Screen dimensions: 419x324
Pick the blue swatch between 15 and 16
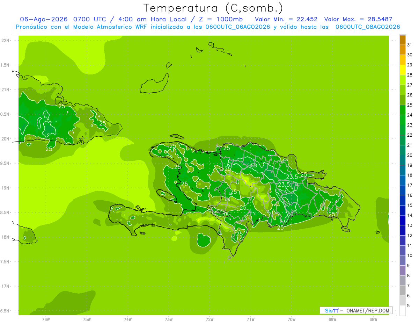coord(403,200)
